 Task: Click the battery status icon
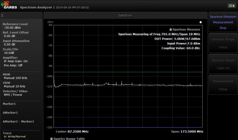pyautogui.click(x=232, y=6)
